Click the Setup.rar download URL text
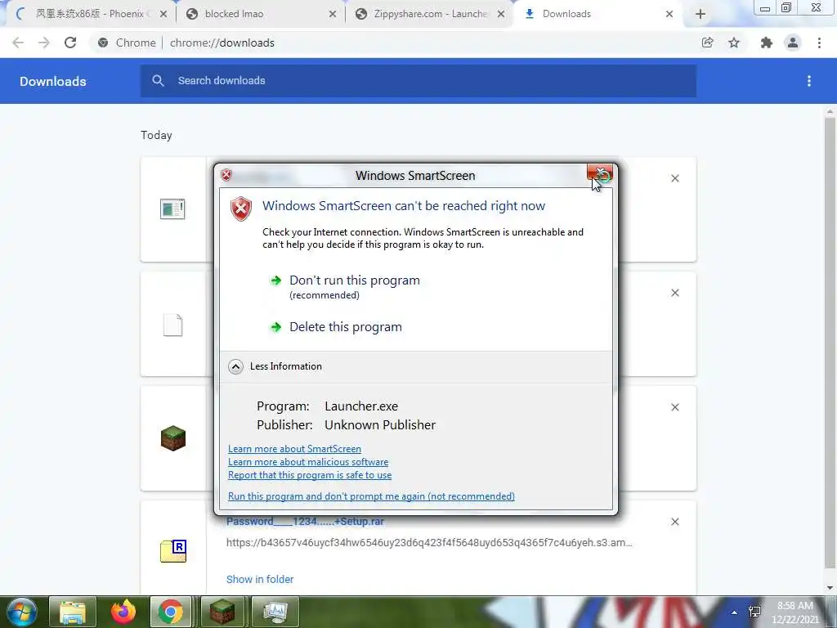The width and height of the screenshot is (837, 628). pyautogui.click(x=429, y=543)
